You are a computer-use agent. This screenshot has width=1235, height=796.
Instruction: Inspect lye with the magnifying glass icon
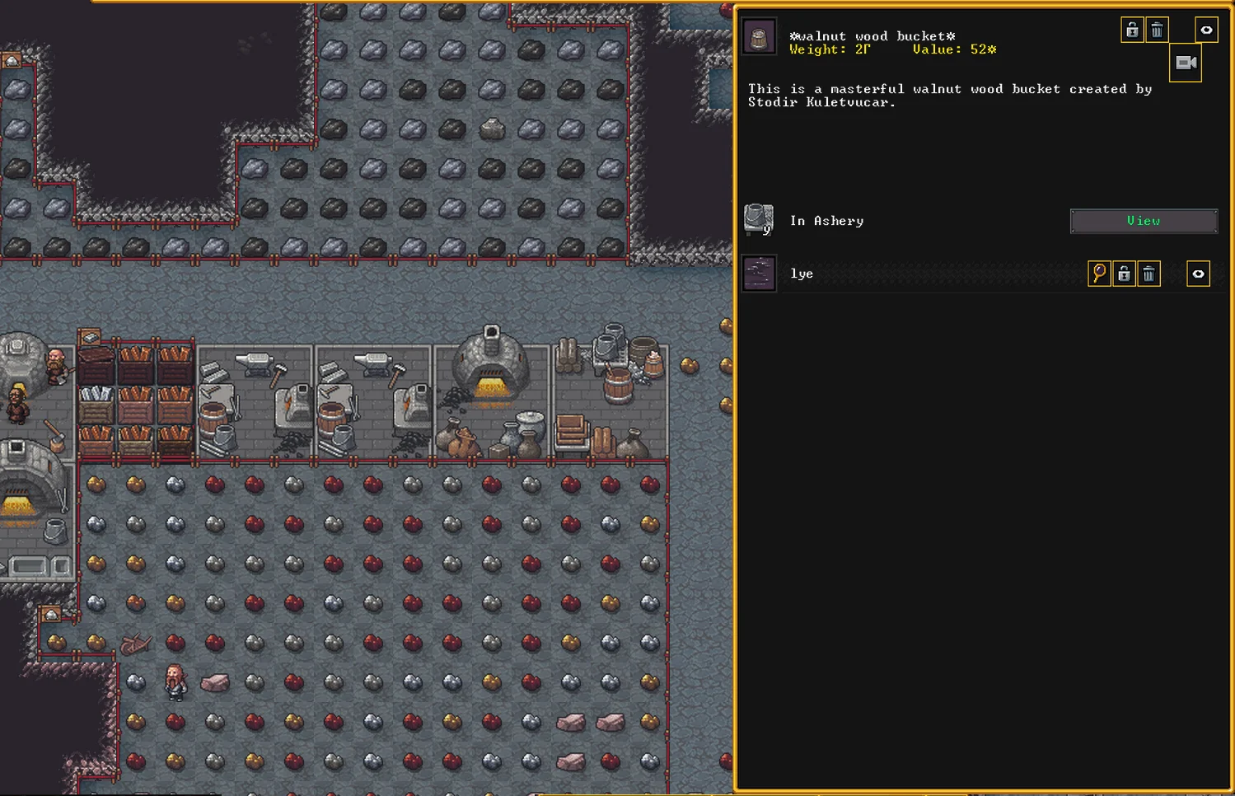[x=1099, y=274]
